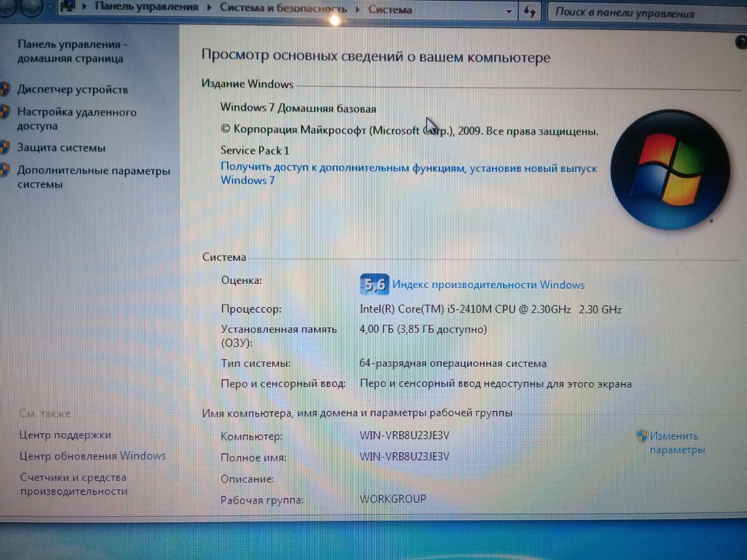The height and width of the screenshot is (560, 747).
Task: Click Панель управления breadcrumb in address bar
Action: 146,7
